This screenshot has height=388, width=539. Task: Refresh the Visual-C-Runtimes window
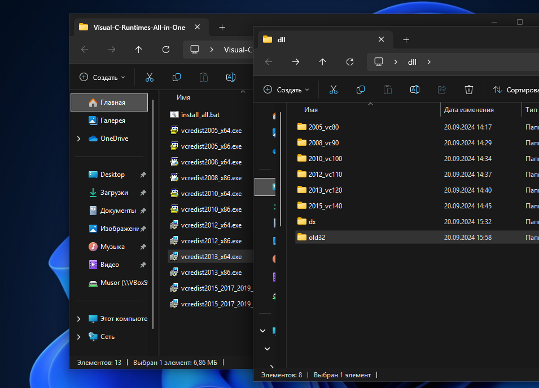coord(166,50)
